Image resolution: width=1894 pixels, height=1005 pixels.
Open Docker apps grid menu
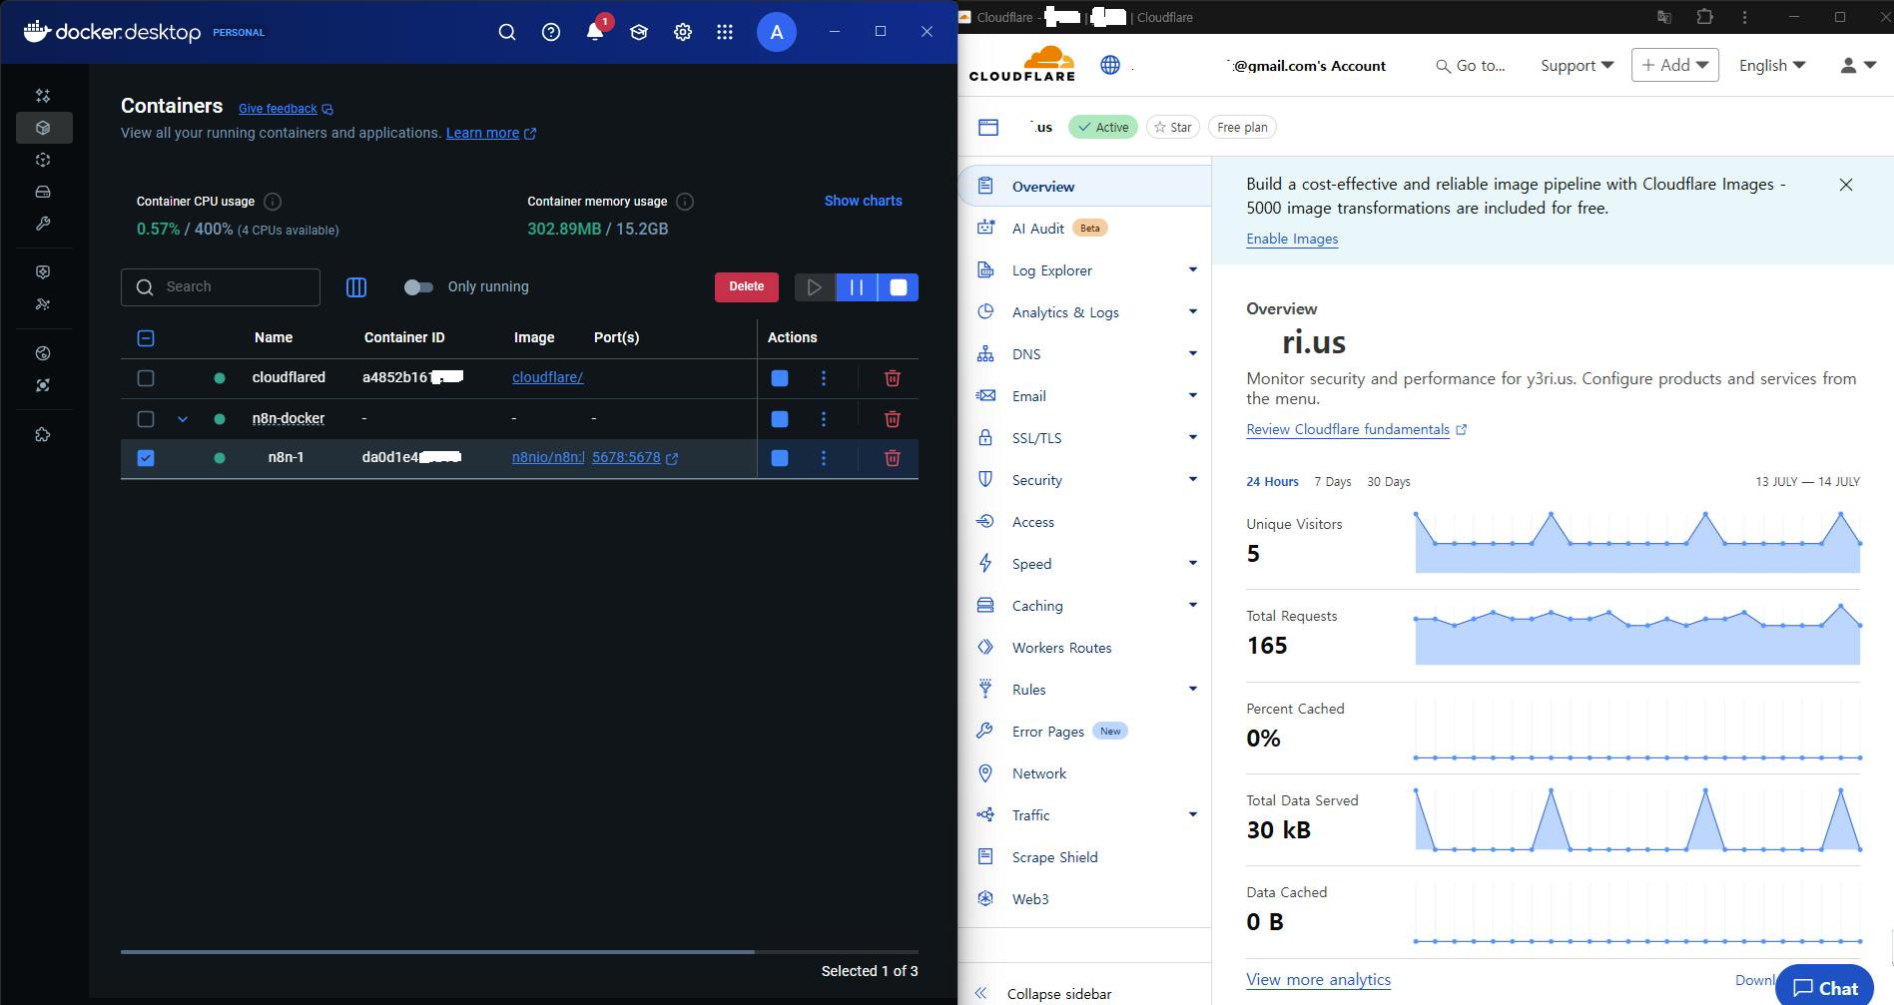(726, 32)
